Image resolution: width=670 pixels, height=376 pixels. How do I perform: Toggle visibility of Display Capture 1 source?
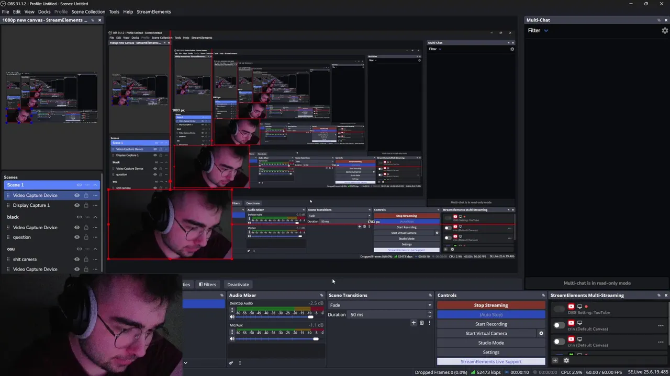click(77, 205)
